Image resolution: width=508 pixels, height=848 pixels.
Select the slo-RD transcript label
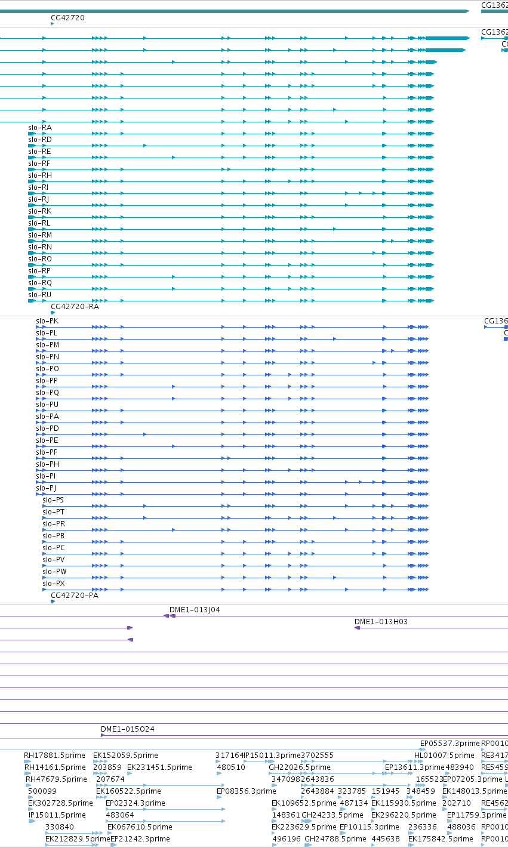coord(40,140)
